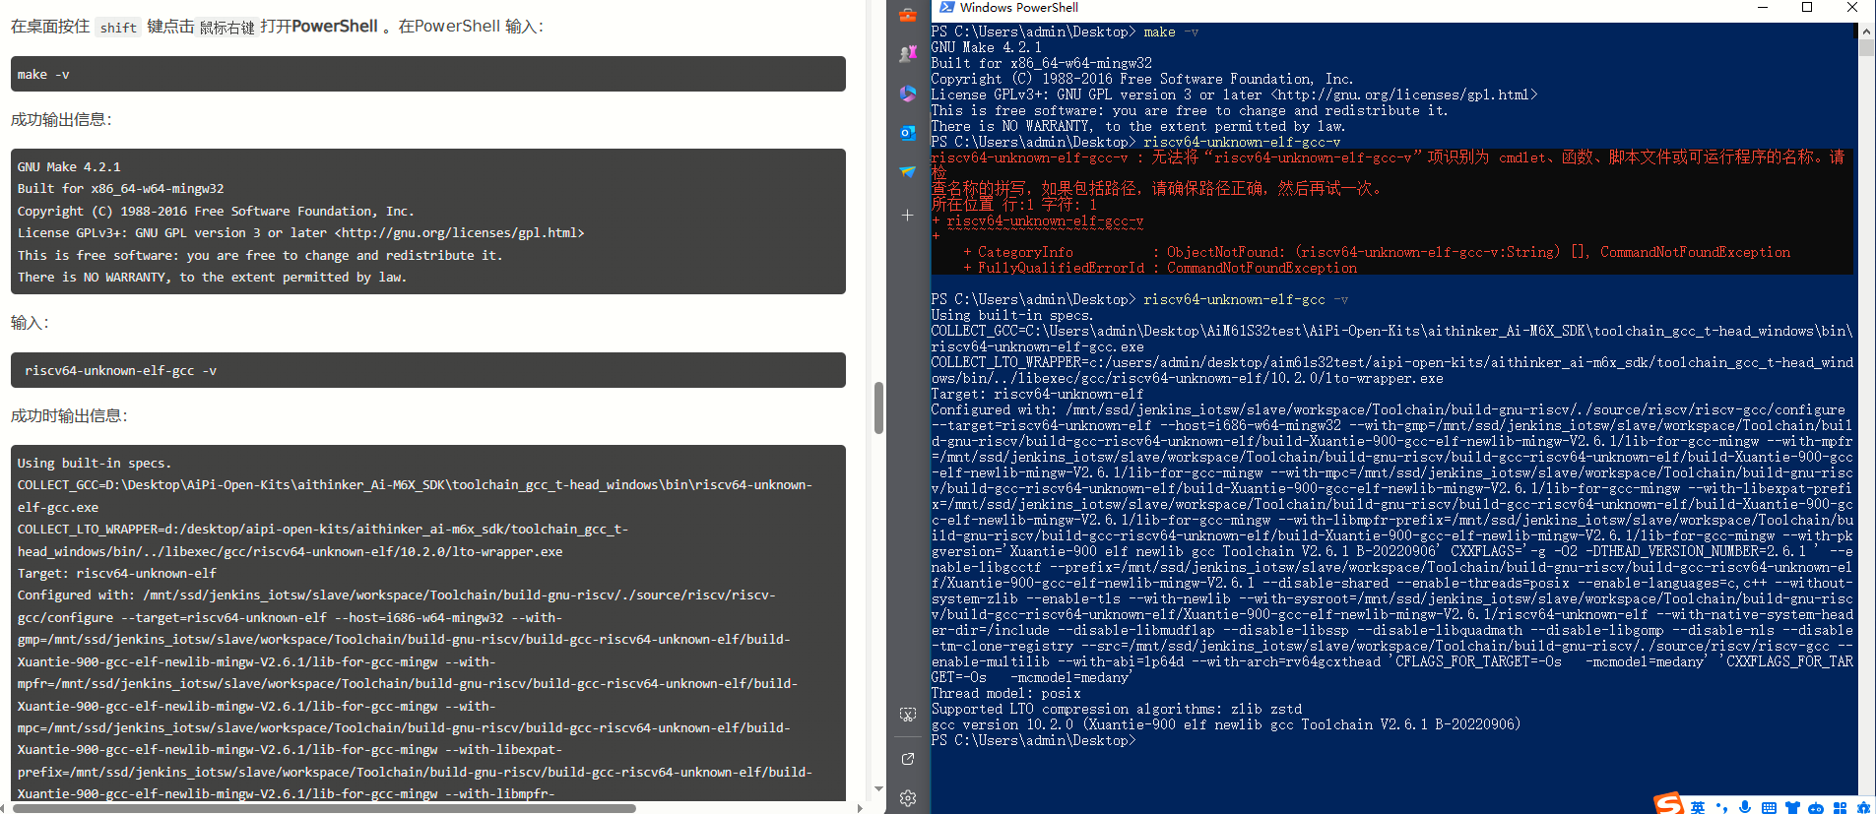
Task: Click 'gcc version 10.2.0' line in PowerShell
Action: click(1226, 724)
